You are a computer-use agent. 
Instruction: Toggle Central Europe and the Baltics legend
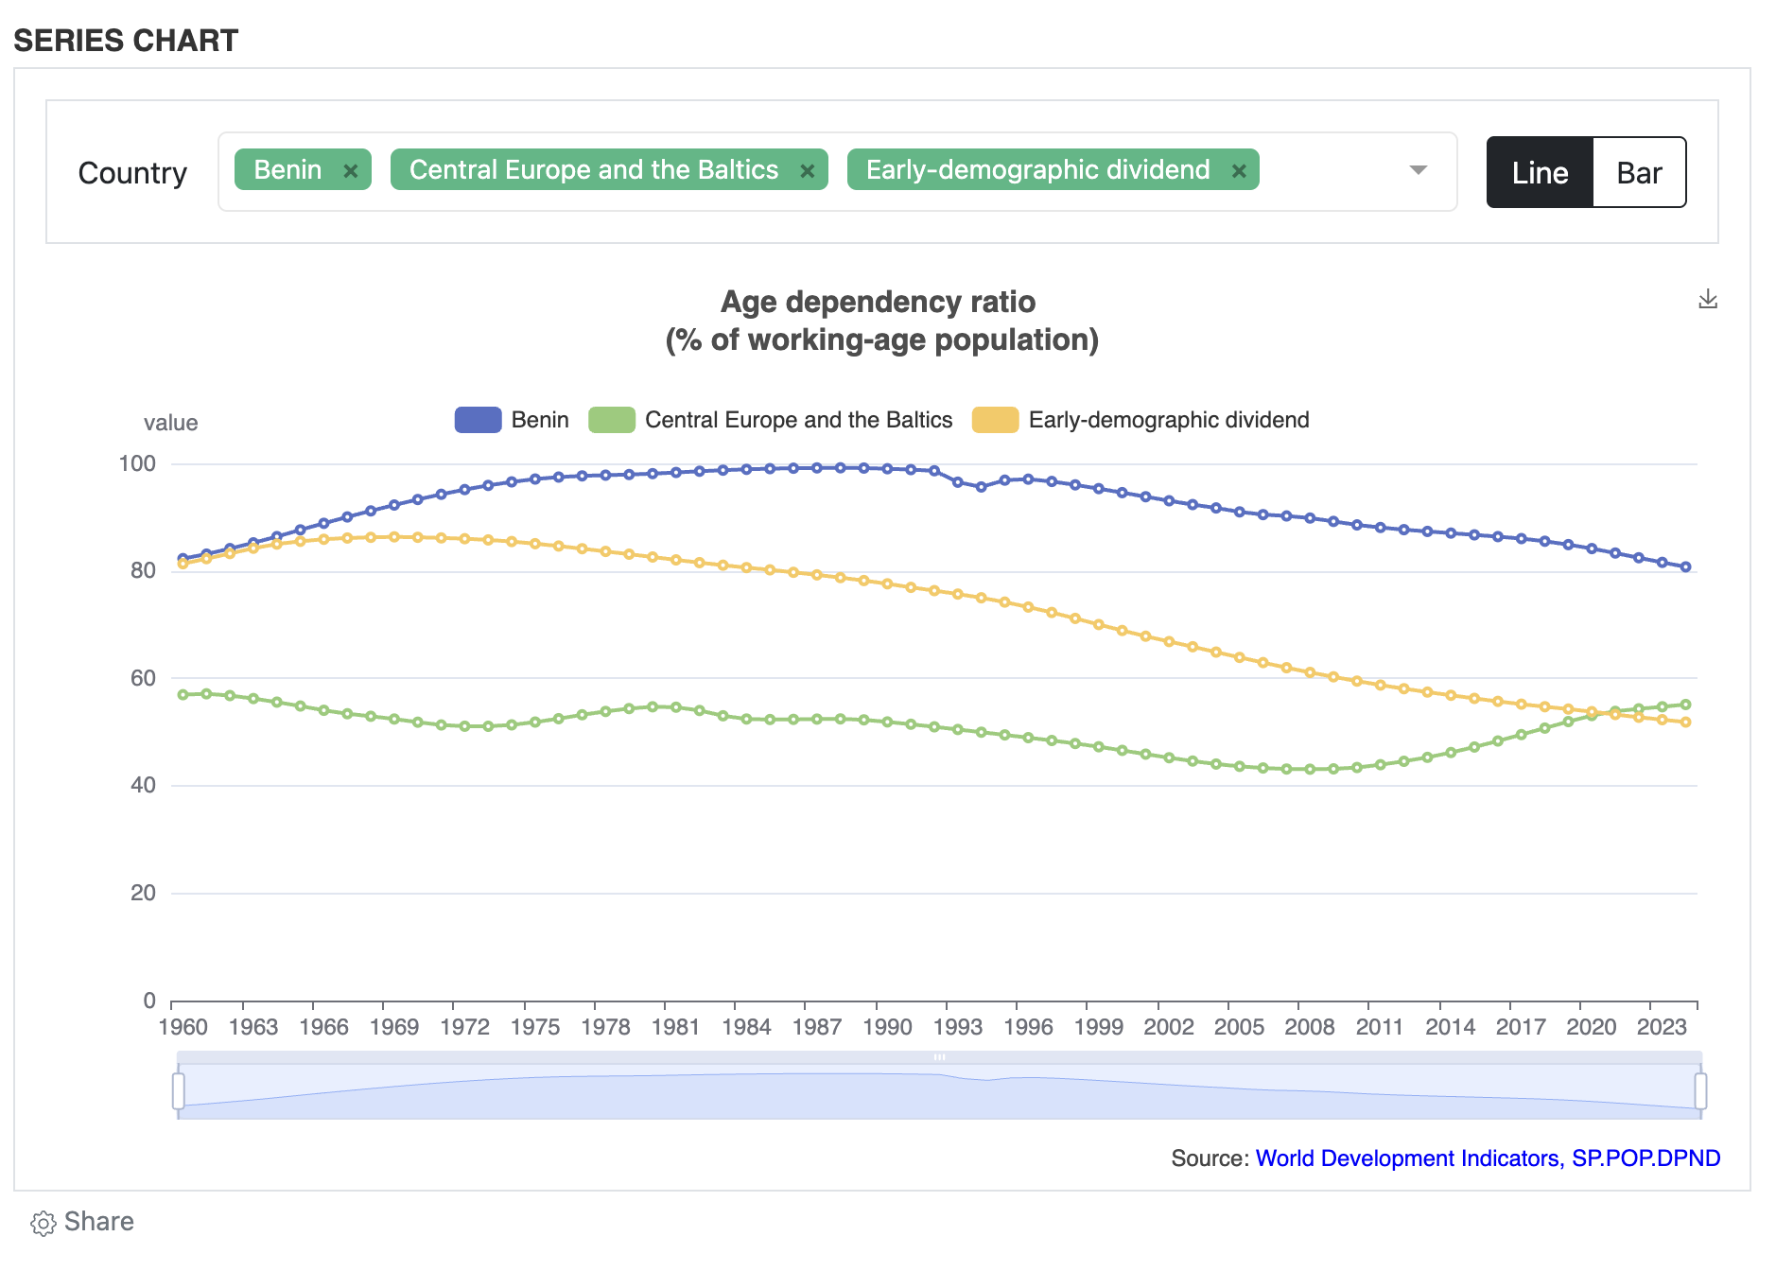797,420
